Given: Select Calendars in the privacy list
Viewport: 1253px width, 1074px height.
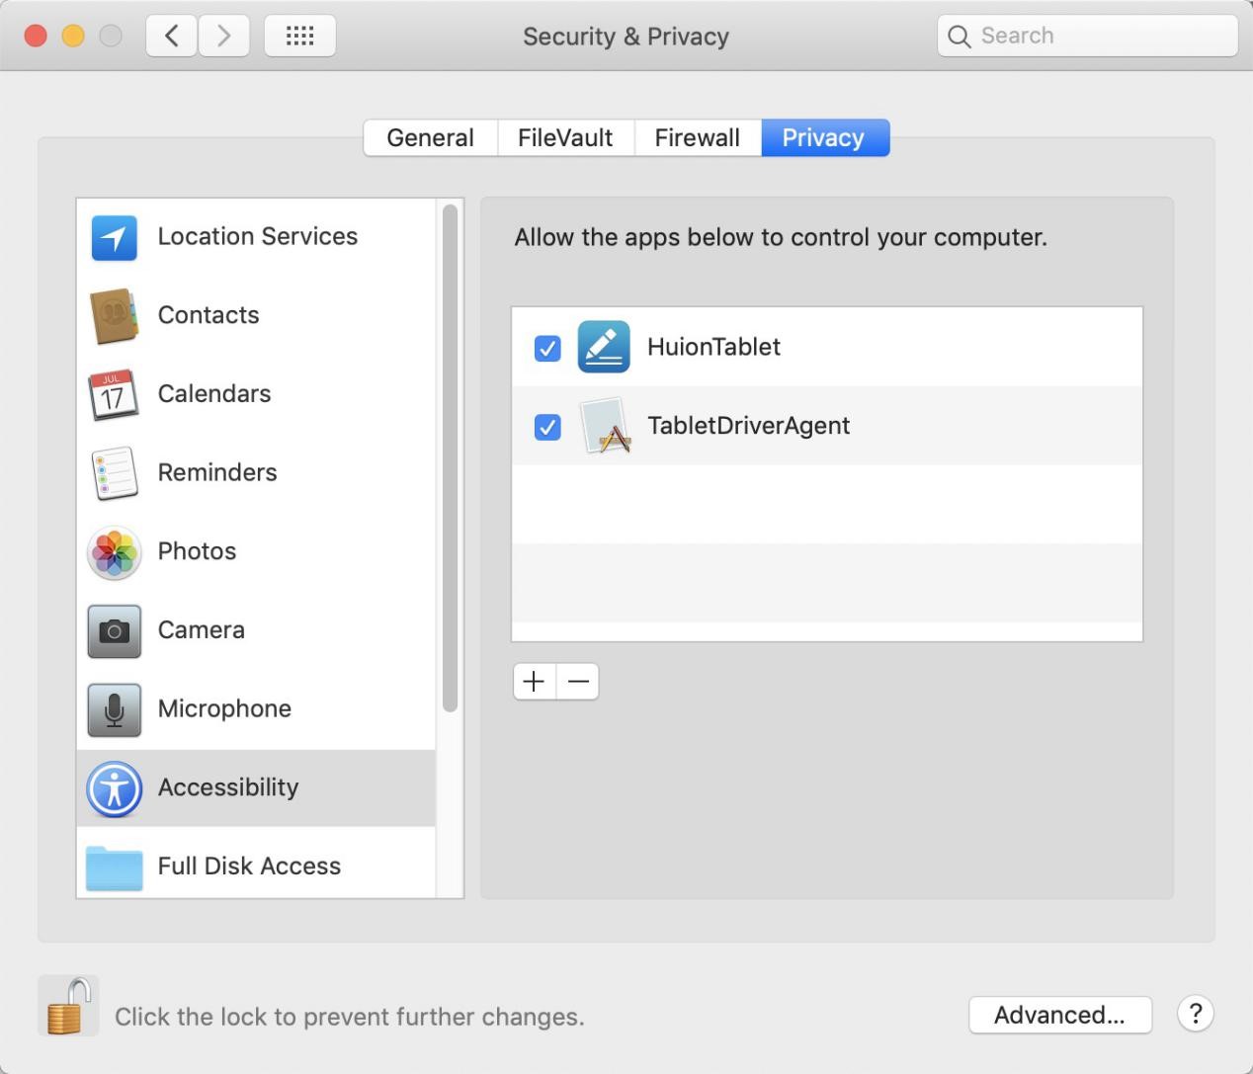Looking at the screenshot, I should pyautogui.click(x=256, y=395).
